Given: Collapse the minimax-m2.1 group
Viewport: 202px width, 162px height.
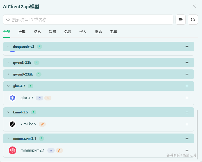Looking at the screenshot, I should (8, 138).
